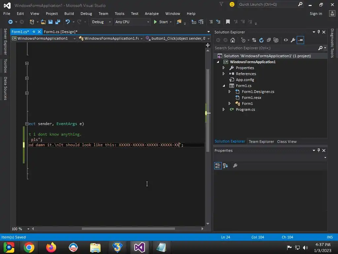Viewport: 338px width, 254px height.
Task: Click the Pending Changes Filter clock icon
Action: pos(243,40)
